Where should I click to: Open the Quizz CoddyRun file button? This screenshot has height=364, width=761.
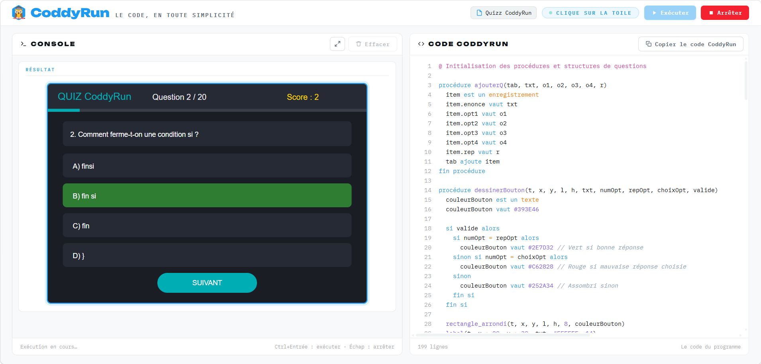coord(504,13)
